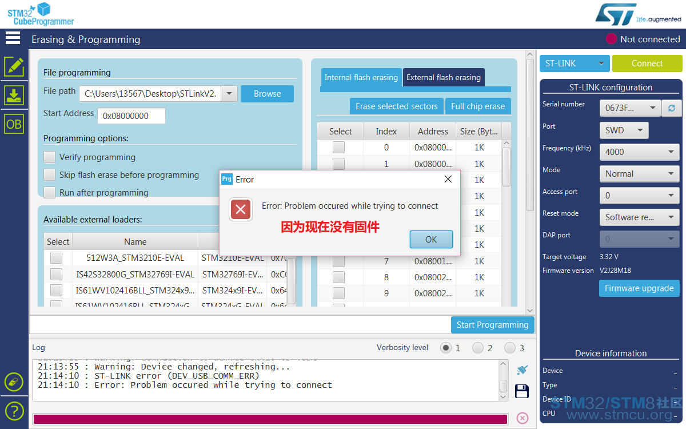Open the ST-LINK interface dropdown
Image resolution: width=686 pixels, height=429 pixels.
(x=575, y=63)
